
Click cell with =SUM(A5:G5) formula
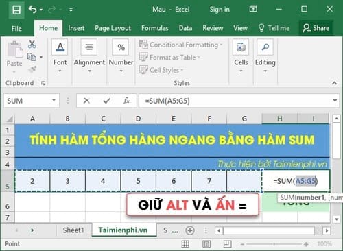[296, 181]
